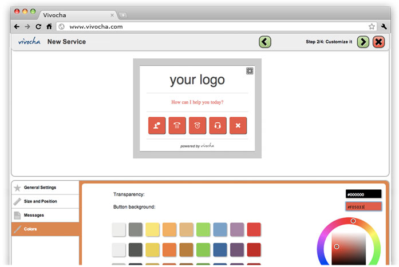The width and height of the screenshot is (399, 267).
Task: Click the chat agent button in widget preview
Action: click(157, 126)
